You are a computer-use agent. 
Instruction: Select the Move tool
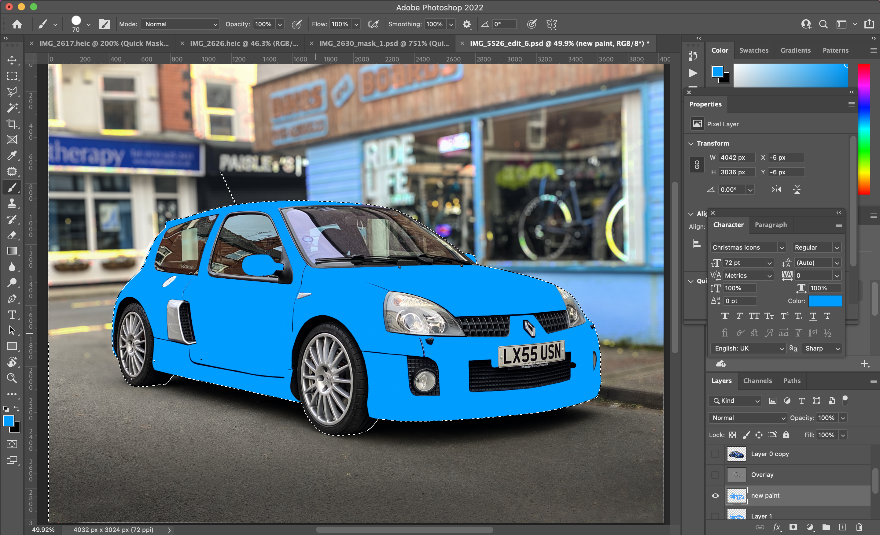click(x=12, y=60)
